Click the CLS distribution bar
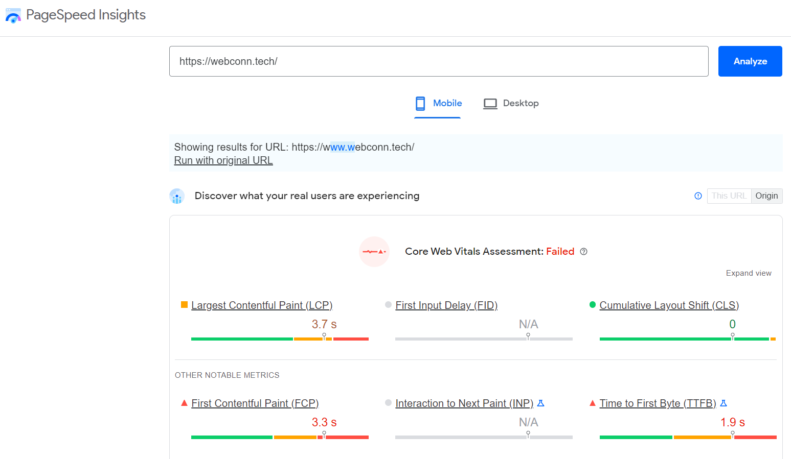 688,339
